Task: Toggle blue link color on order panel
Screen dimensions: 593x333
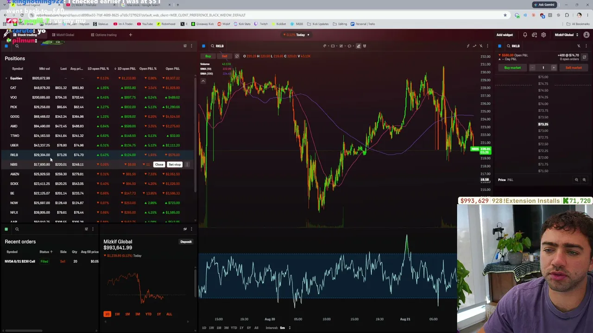Action: pyautogui.click(x=499, y=46)
